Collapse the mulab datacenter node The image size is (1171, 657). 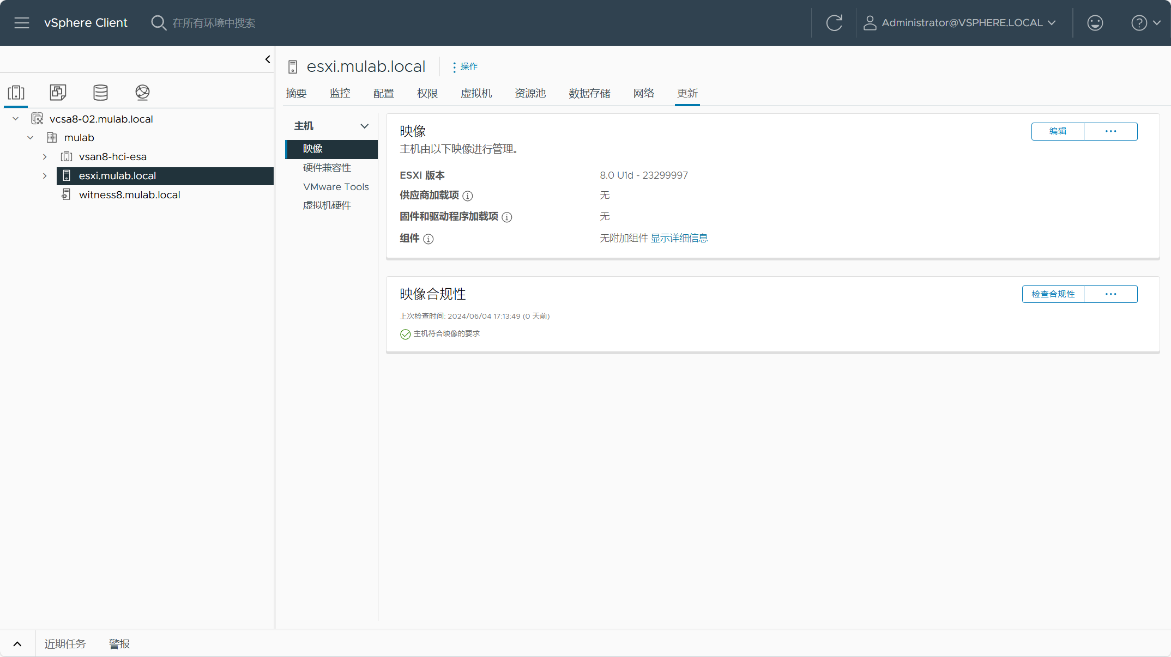click(31, 138)
